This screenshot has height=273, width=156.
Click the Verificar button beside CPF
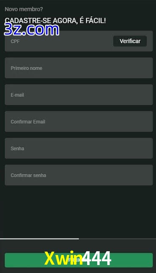coord(130,41)
